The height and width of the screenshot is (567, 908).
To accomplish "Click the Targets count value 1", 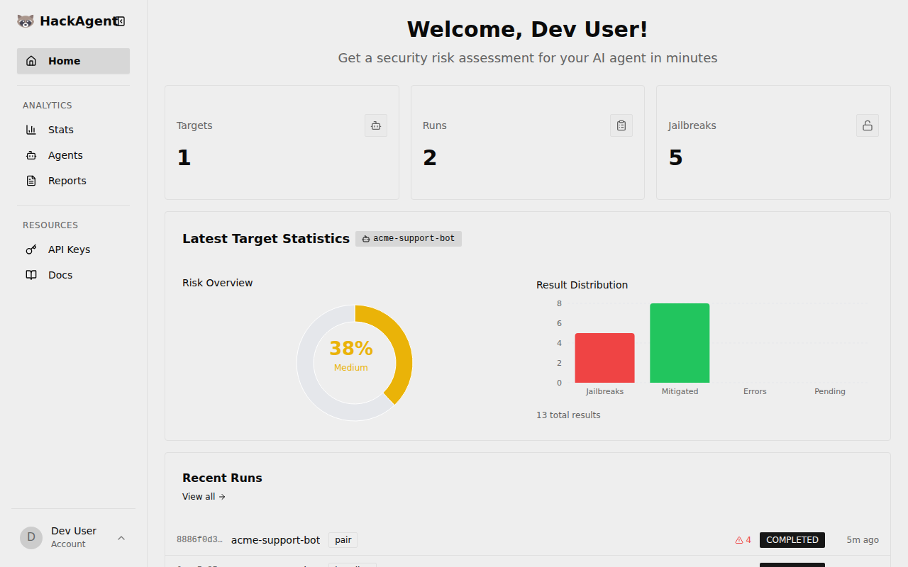I will coord(184,157).
